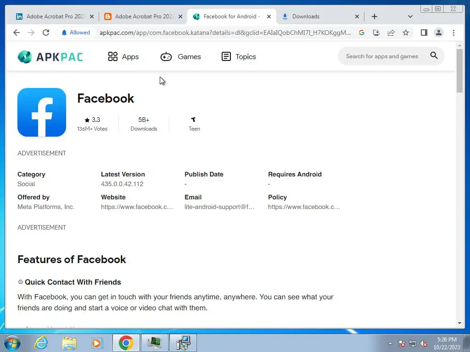Open the Website facebook link
Screen dimensions: 470x352
coord(137,207)
